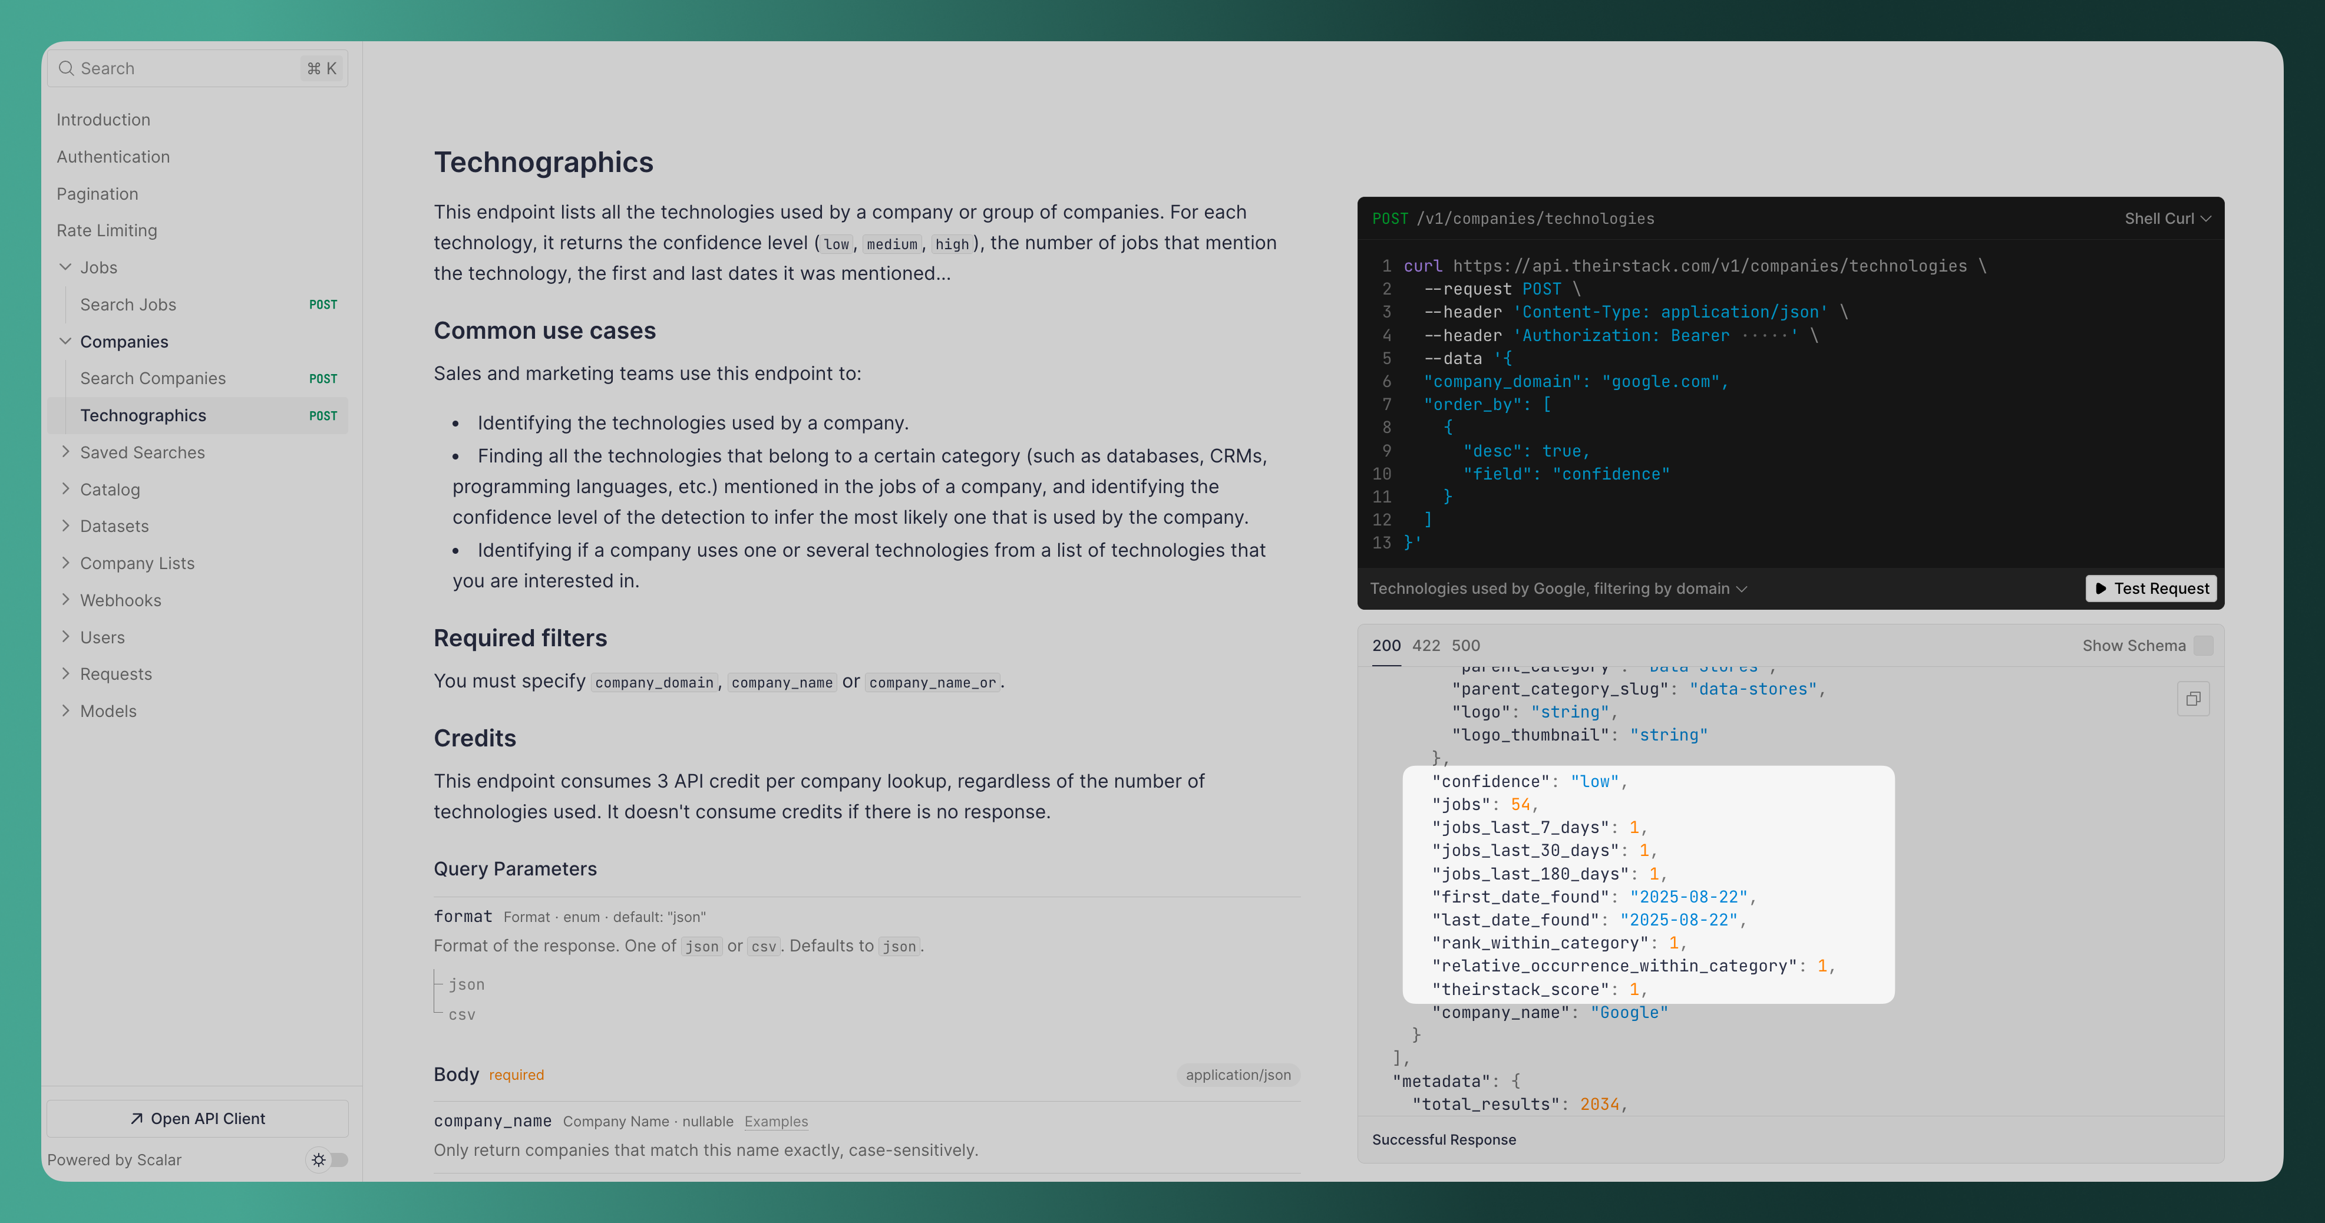Toggle the dark mode switch at bottom left
This screenshot has height=1223, width=2325.
[x=332, y=1159]
